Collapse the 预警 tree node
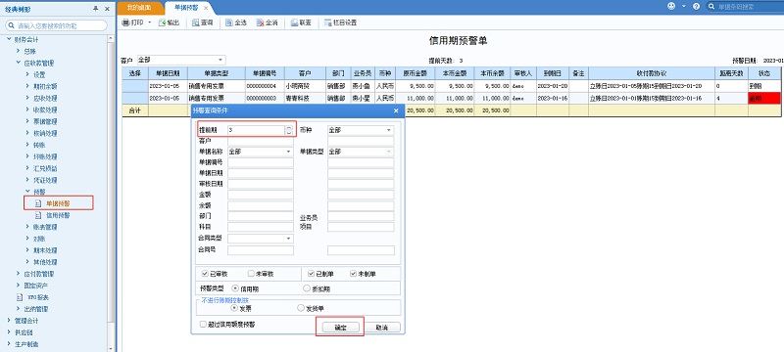This screenshot has height=352, width=784. tap(28, 192)
